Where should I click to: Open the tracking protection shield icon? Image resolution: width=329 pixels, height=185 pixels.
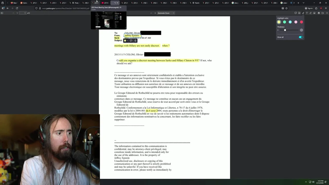point(36,8)
